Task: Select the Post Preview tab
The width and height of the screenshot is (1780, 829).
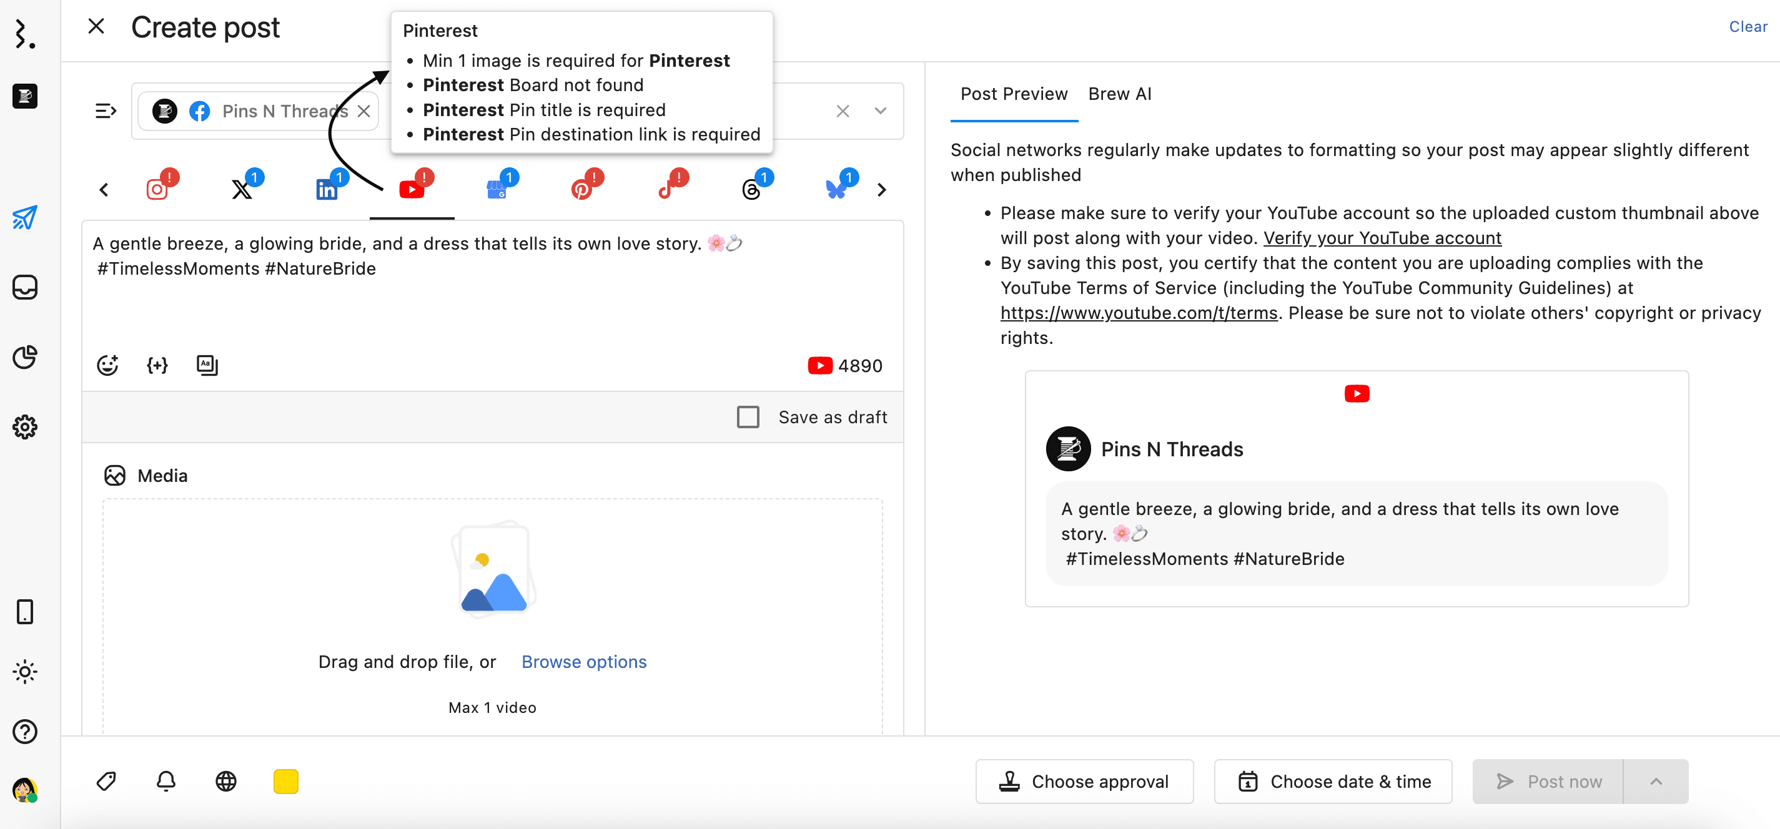Action: pyautogui.click(x=1014, y=94)
